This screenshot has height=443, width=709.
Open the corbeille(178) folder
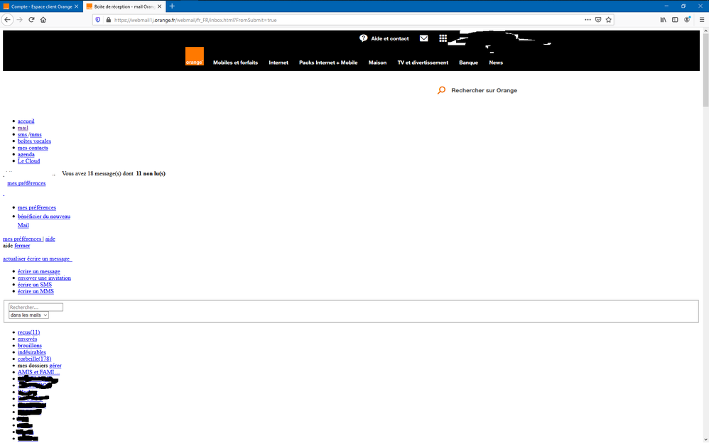(34, 359)
